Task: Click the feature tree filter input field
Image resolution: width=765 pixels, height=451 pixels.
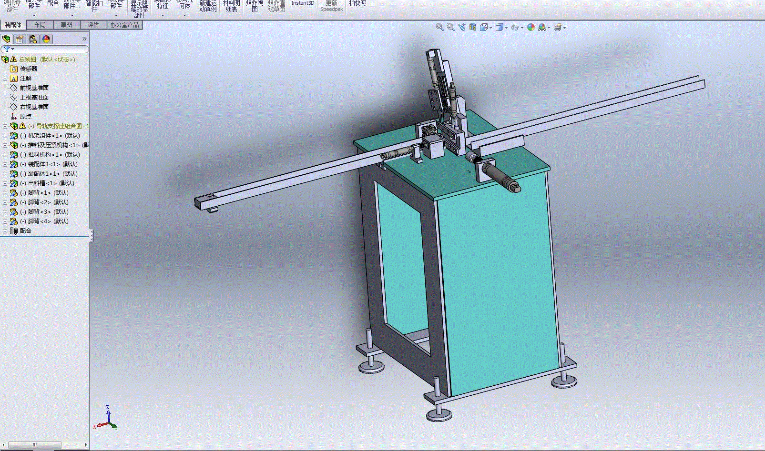Action: click(x=45, y=49)
